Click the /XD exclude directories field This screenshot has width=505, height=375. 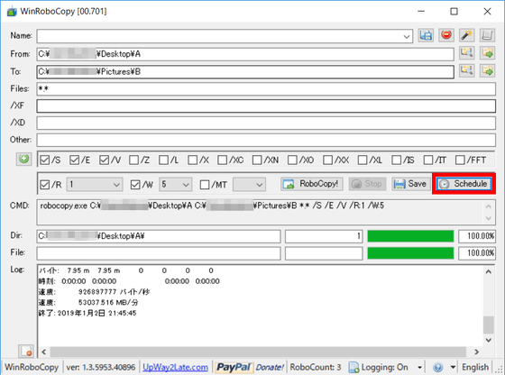click(266, 123)
